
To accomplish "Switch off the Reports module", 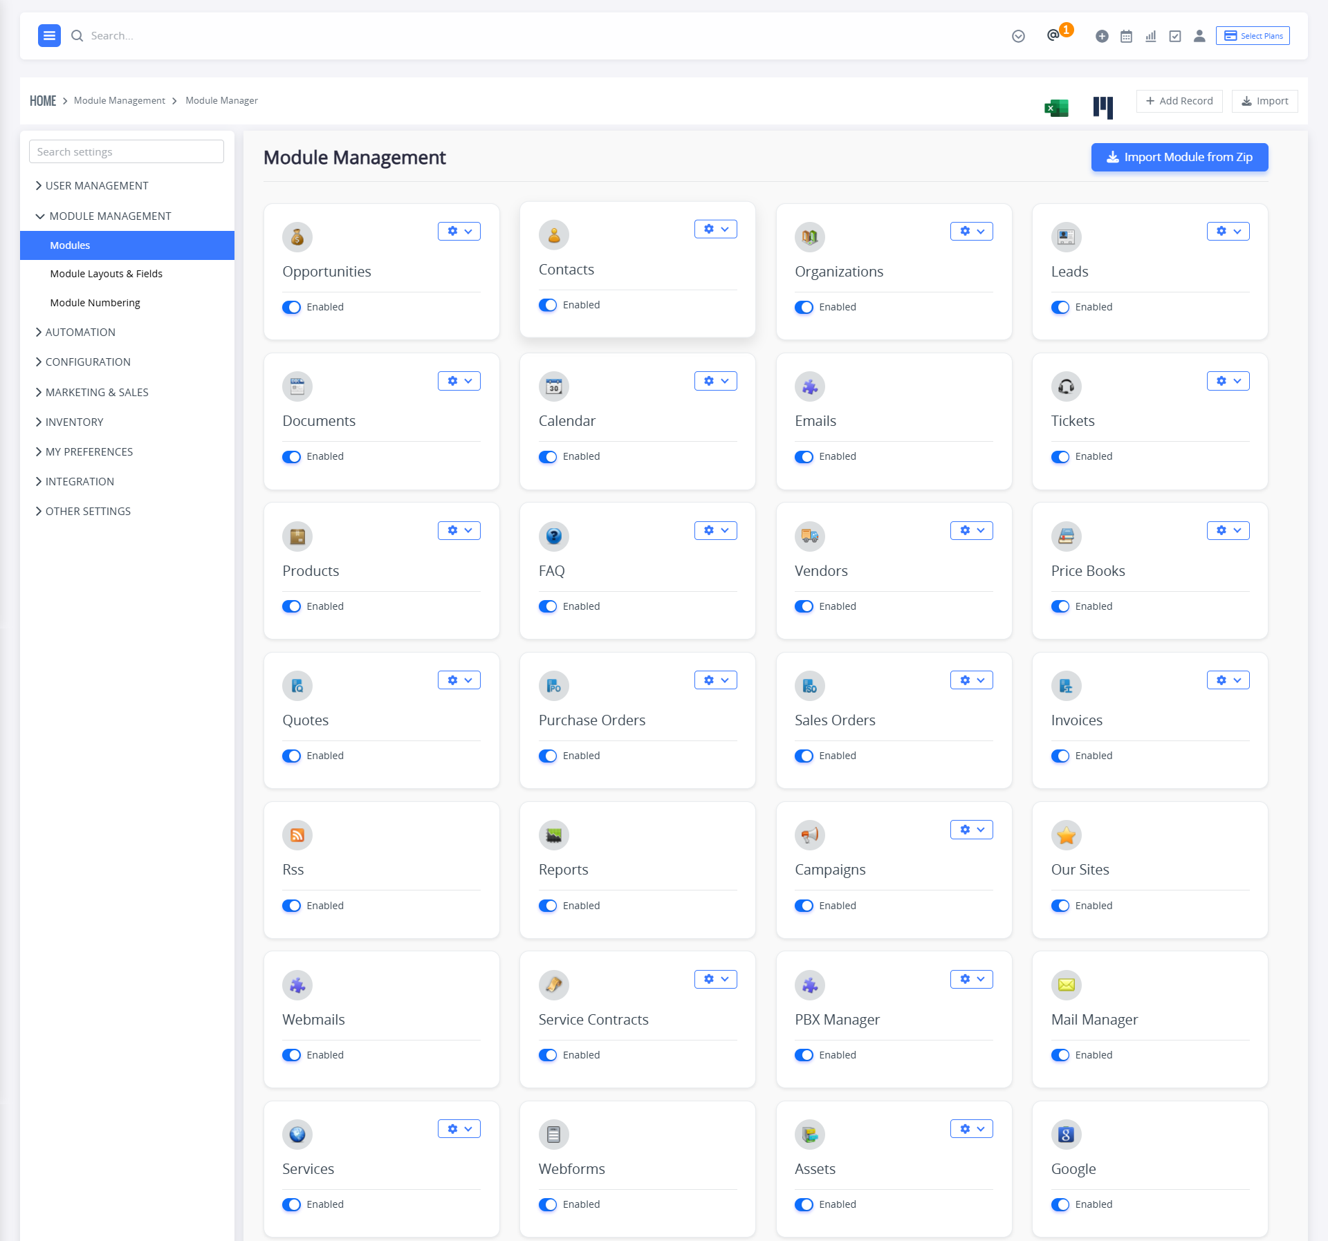I will (548, 906).
